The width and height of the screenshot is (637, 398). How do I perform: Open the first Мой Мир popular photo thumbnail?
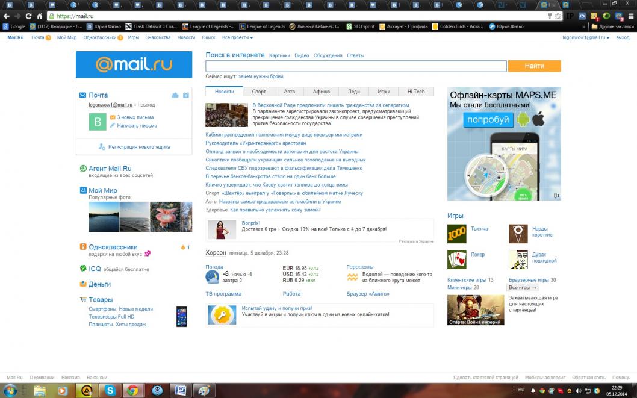click(104, 217)
